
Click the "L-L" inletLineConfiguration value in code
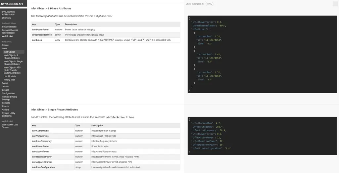228,149
